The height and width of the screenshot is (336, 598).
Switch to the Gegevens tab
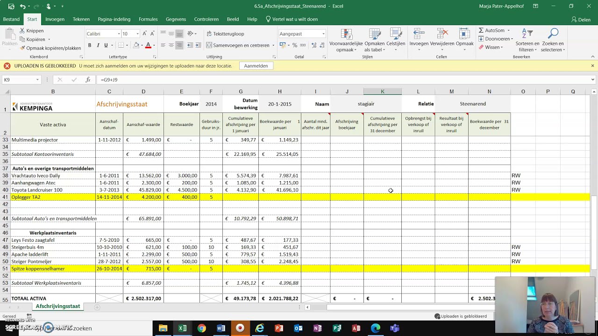coord(176,19)
